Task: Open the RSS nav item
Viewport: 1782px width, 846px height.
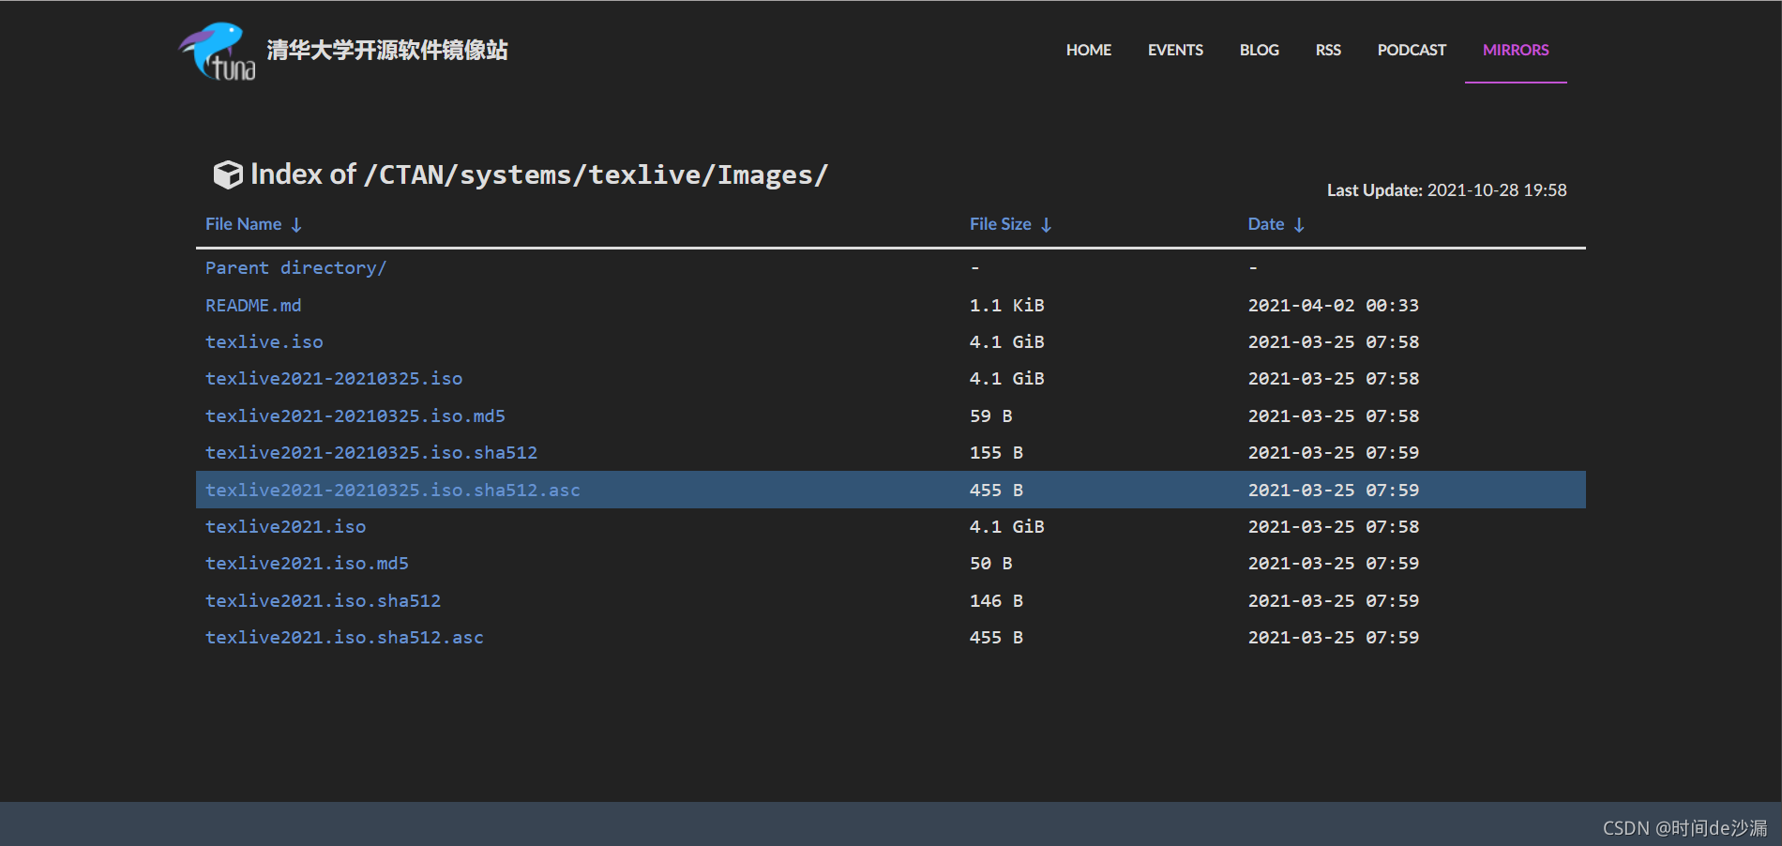Action: click(1328, 50)
